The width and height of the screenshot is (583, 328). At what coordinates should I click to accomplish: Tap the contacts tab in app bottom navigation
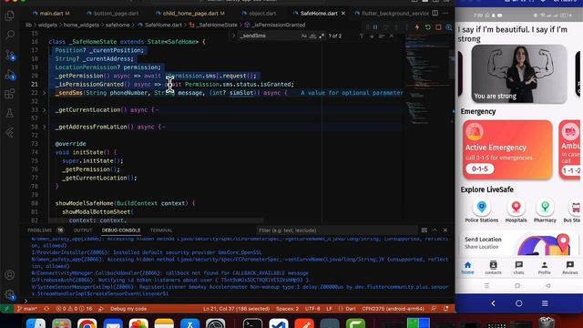pyautogui.click(x=493, y=267)
